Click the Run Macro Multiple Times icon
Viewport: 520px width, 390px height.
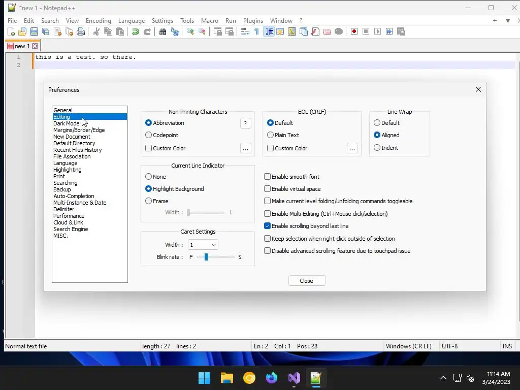pos(389,31)
